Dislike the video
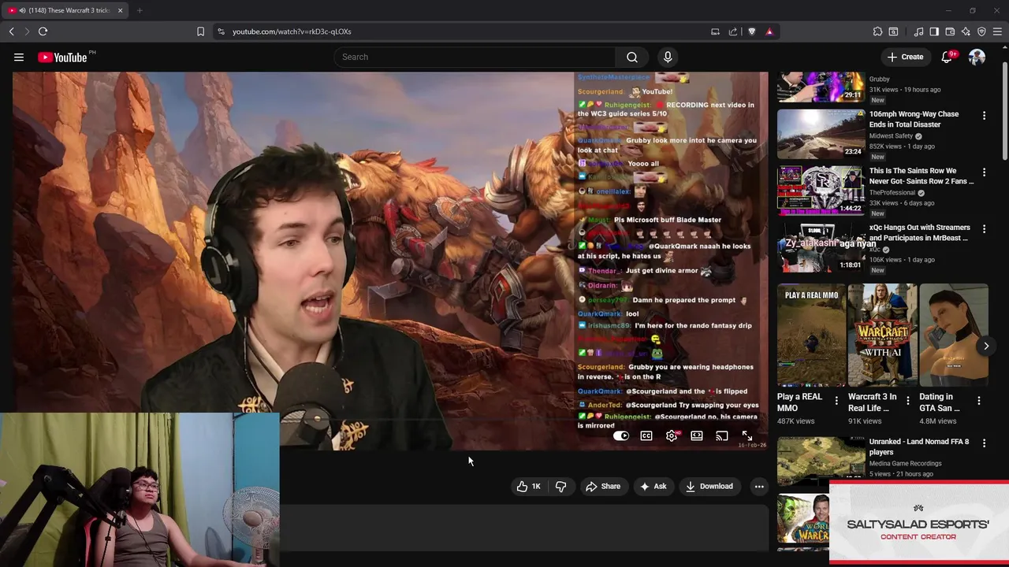 click(x=561, y=486)
